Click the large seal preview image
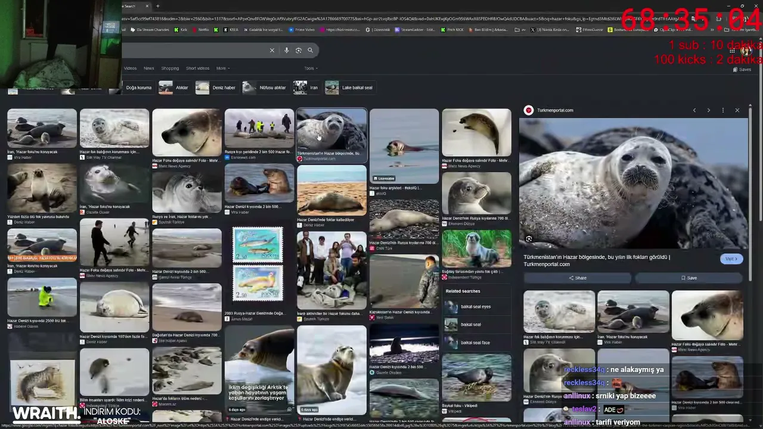This screenshot has height=429, width=763. 633,183
